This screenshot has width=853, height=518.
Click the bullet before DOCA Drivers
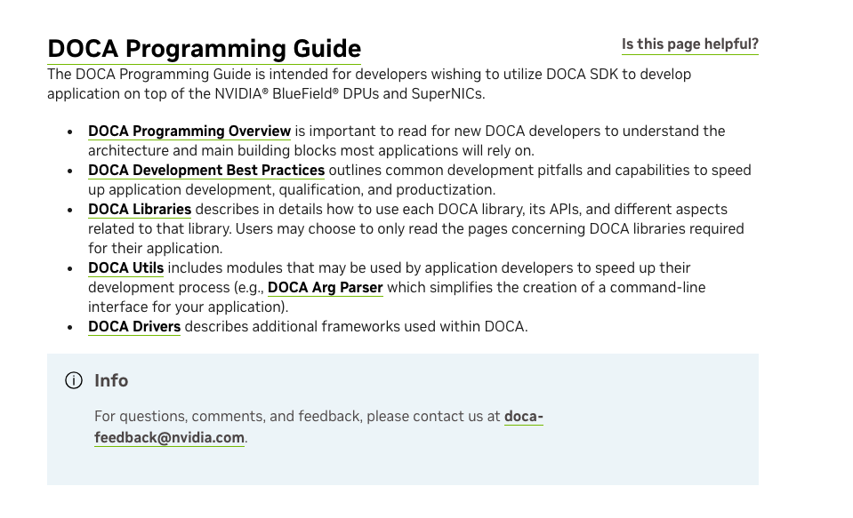[70, 328]
